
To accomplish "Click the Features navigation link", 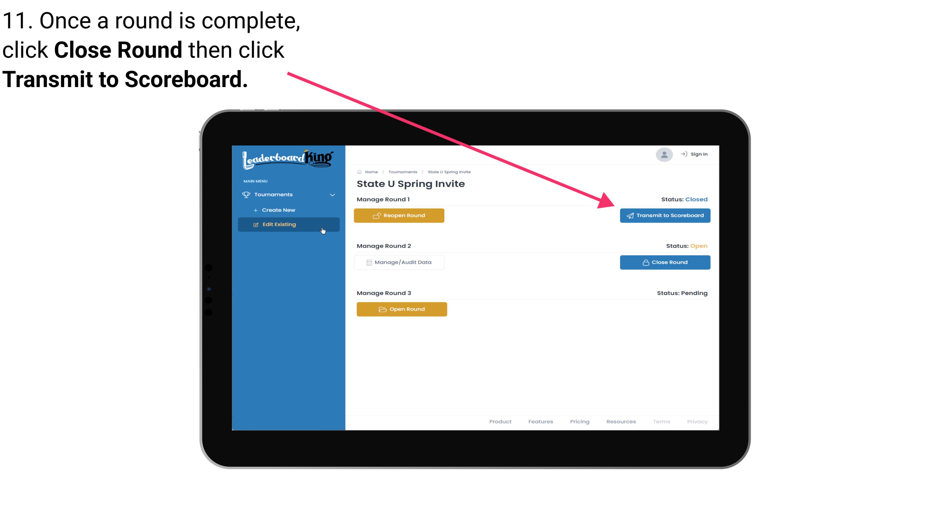I will click(x=541, y=421).
